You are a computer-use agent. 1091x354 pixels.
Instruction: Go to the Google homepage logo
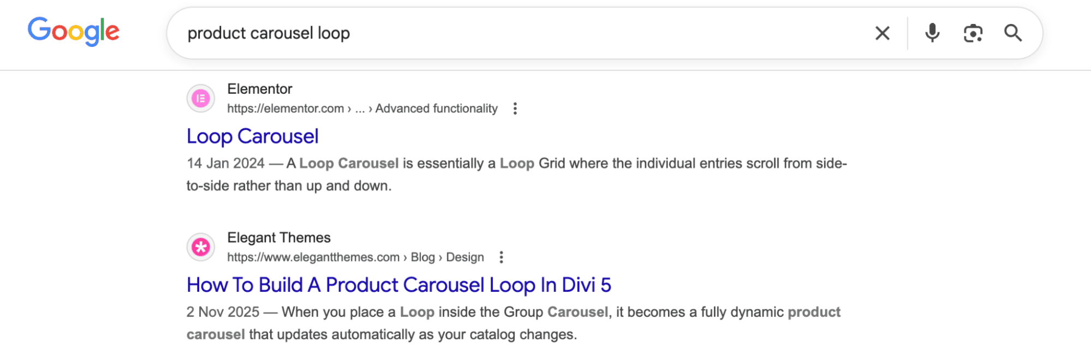point(74,32)
